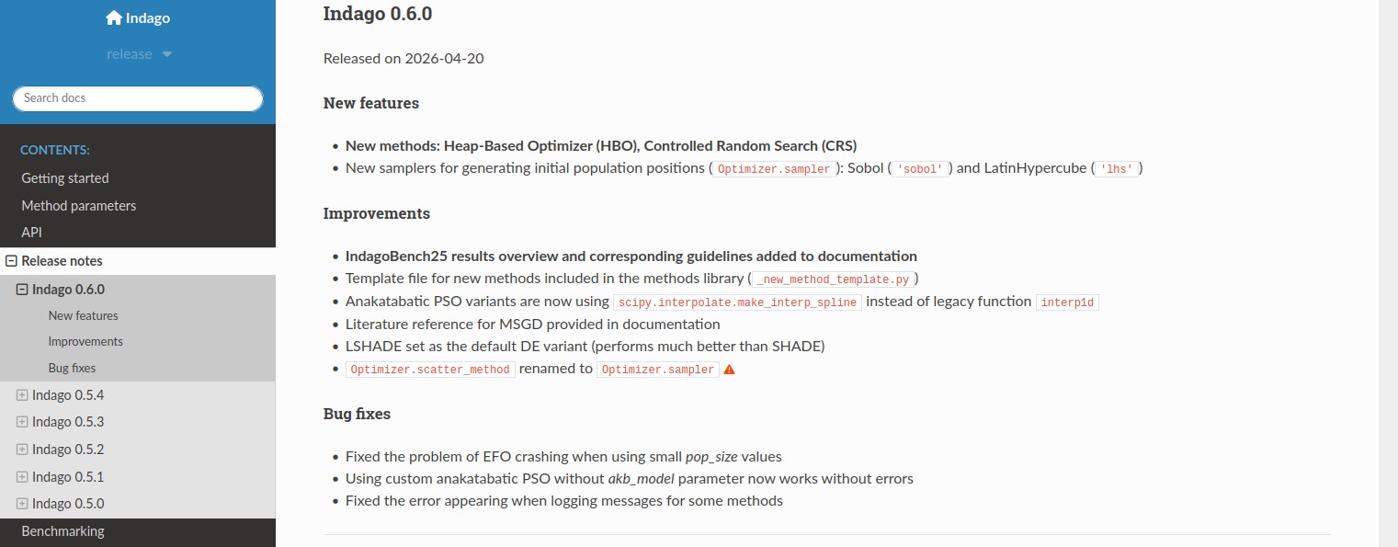The image size is (1398, 547).
Task: Open the API sidebar entry
Action: click(x=32, y=233)
